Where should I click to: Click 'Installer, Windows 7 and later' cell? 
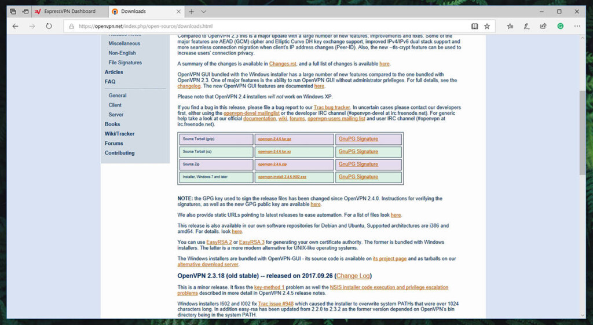[217, 177]
